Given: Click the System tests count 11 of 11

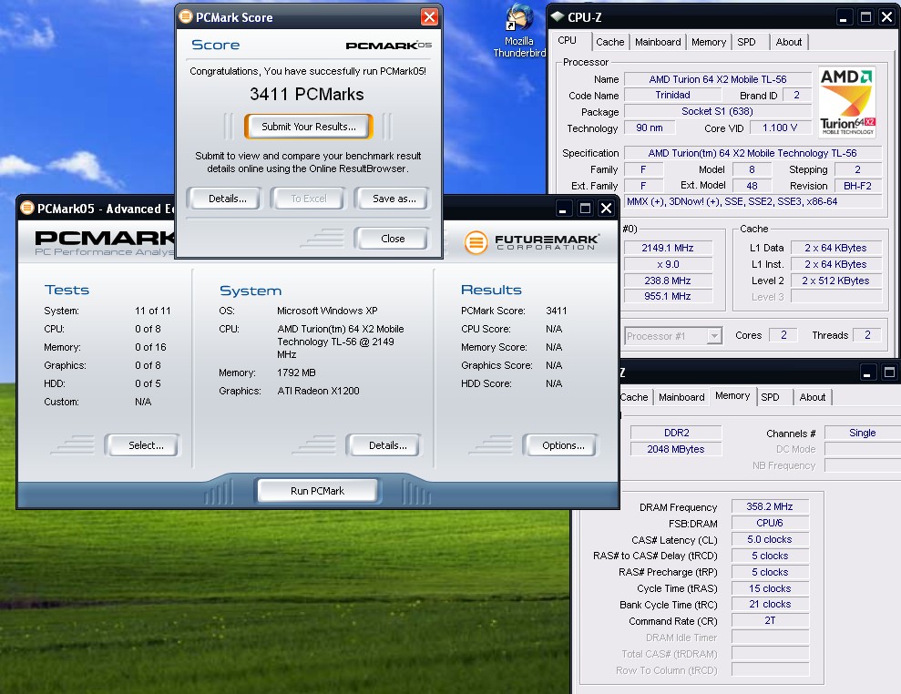Looking at the screenshot, I should click(x=153, y=311).
